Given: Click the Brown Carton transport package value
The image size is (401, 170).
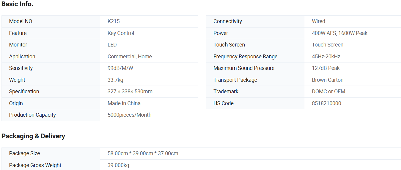Looking at the screenshot, I should 328,80.
